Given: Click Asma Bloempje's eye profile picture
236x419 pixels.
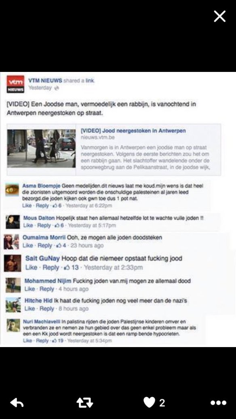Looking at the screenshot, I should click(12, 190).
